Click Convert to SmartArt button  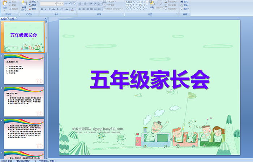(113, 9)
